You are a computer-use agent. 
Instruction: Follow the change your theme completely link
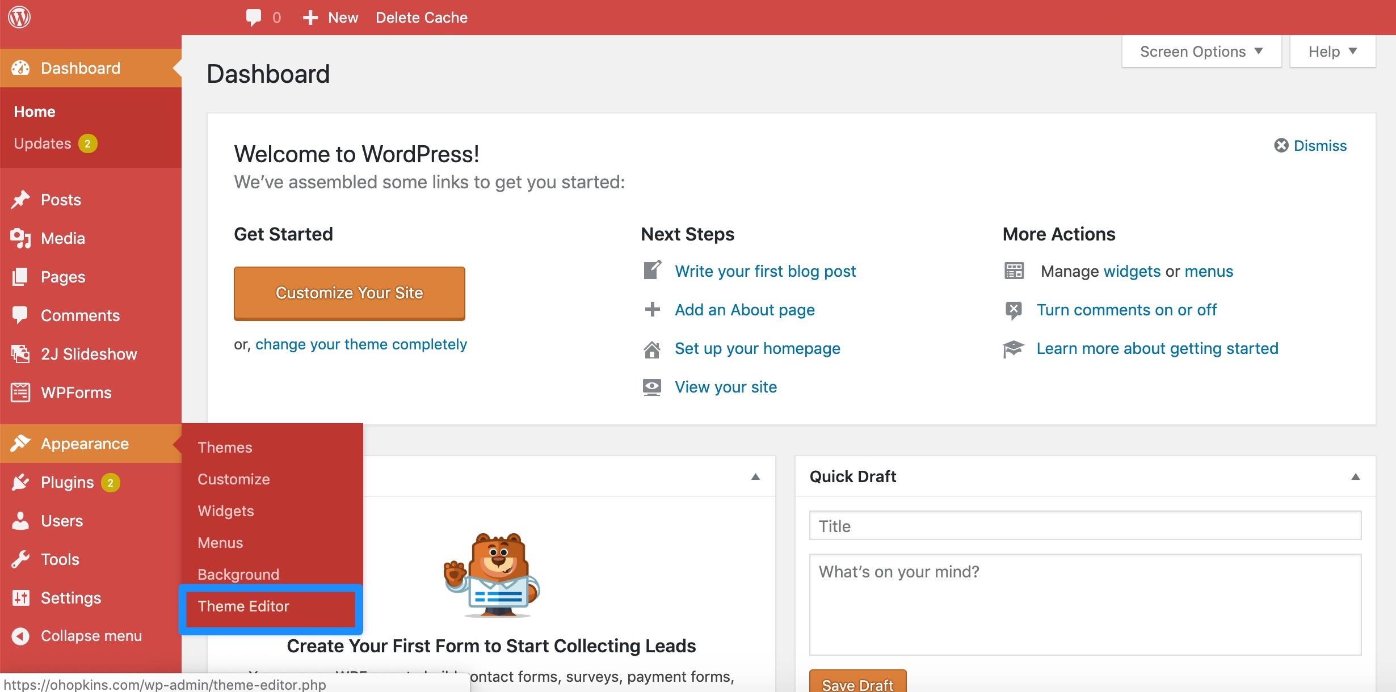click(x=361, y=344)
